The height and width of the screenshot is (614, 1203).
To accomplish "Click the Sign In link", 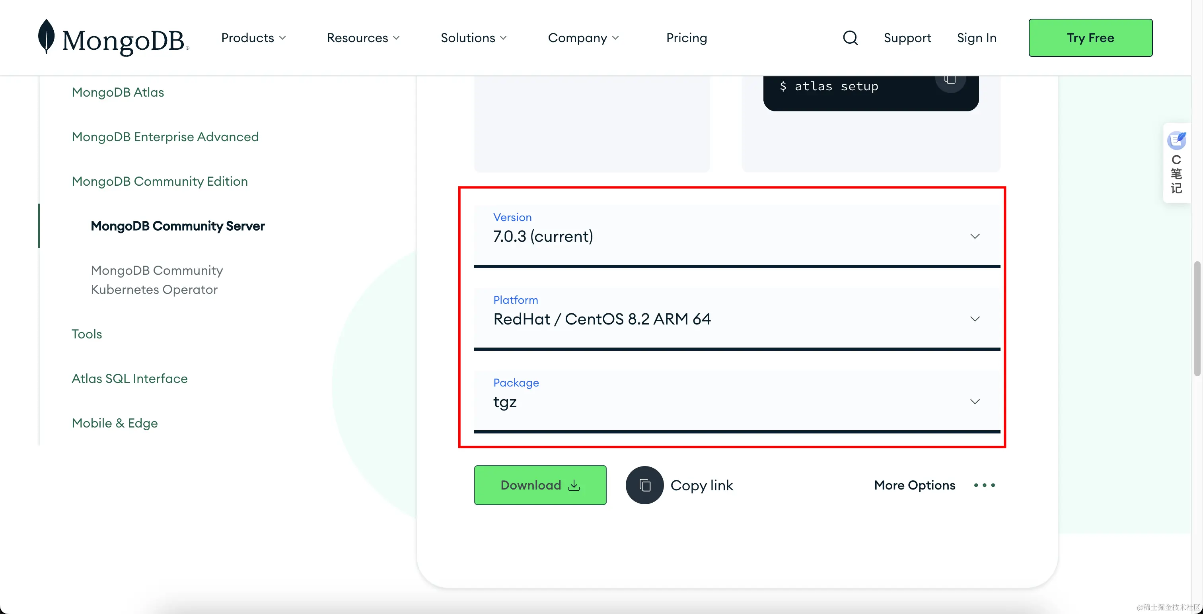I will tap(976, 38).
